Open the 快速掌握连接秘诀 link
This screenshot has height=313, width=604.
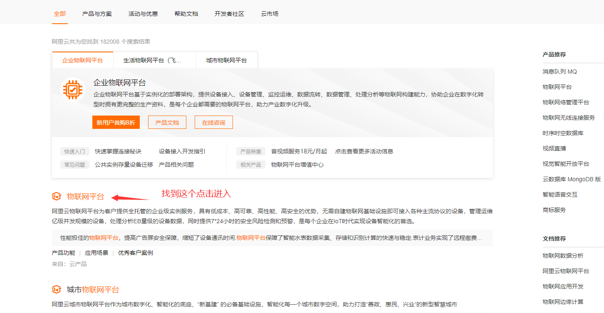(x=118, y=151)
